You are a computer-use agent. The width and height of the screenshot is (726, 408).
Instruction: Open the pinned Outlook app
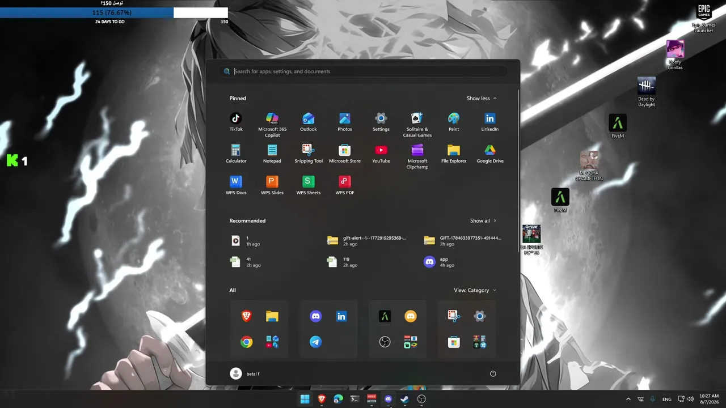pyautogui.click(x=309, y=122)
